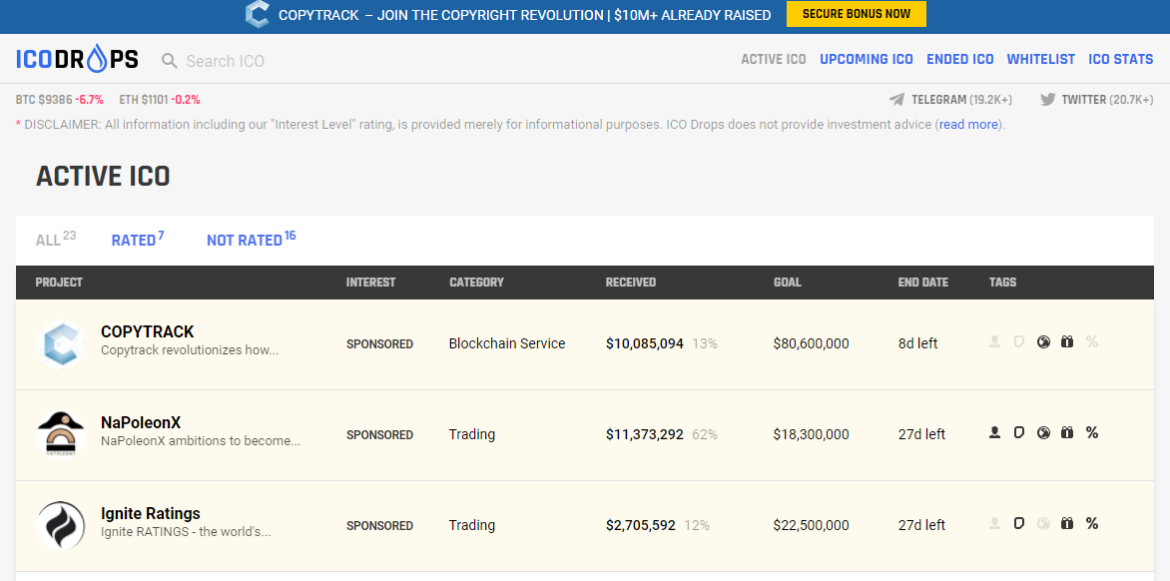Click the disclaimer 'read more' link
Viewport: 1170px width, 581px height.
pos(968,125)
